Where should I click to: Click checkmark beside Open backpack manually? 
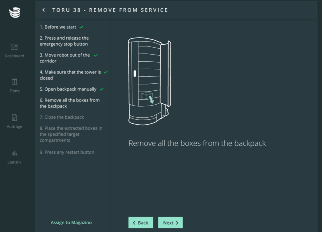(x=102, y=89)
